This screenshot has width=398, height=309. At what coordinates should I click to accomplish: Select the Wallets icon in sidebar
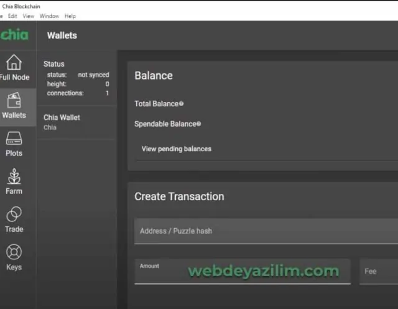(14, 100)
